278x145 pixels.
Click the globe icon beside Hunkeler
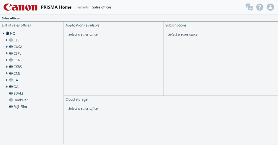[x=11, y=100]
